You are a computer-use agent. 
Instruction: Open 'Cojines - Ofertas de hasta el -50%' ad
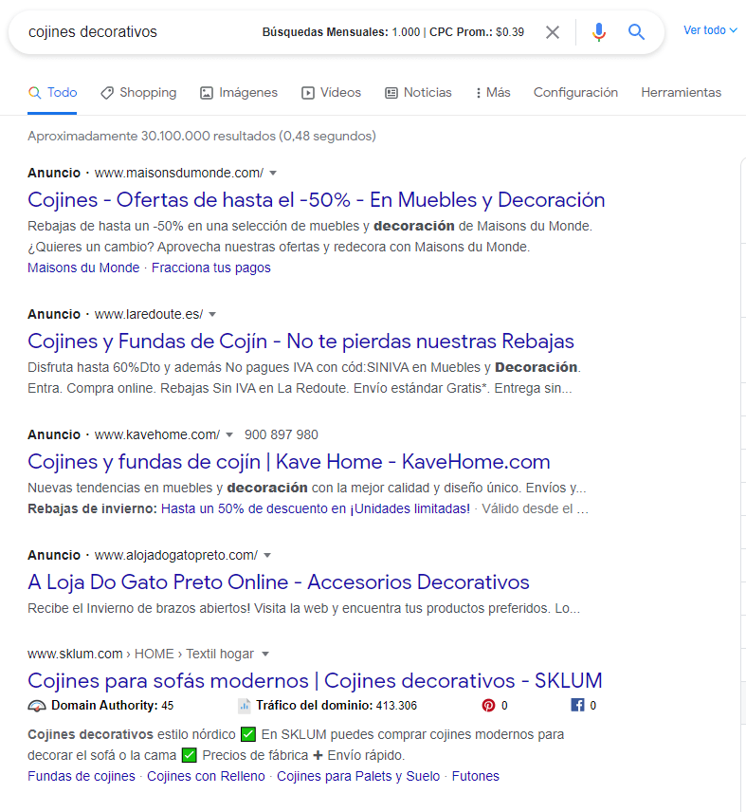click(316, 200)
